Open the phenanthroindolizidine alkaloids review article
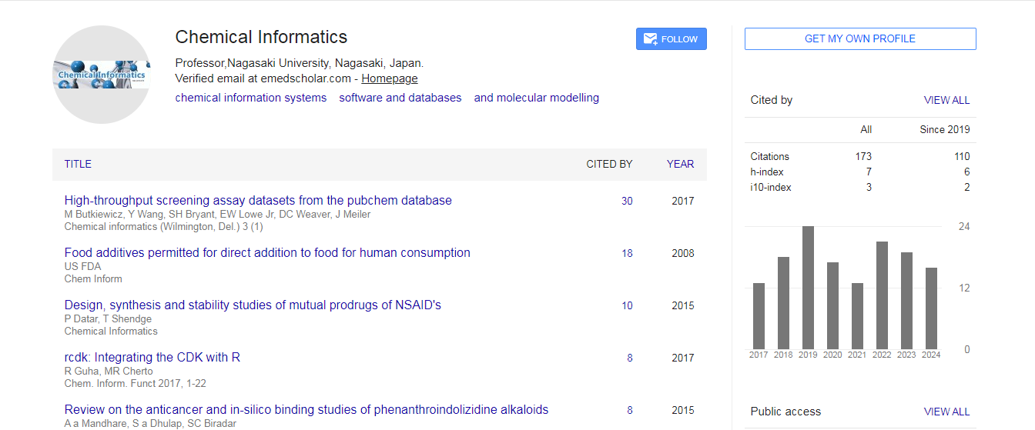Viewport: 1035px width, 430px height. pos(306,410)
